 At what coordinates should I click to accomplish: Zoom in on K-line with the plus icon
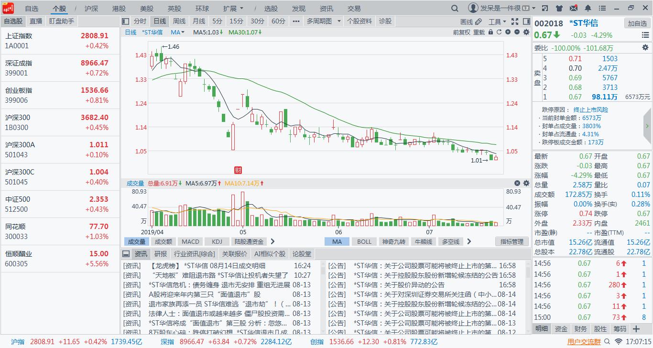pyautogui.click(x=507, y=32)
